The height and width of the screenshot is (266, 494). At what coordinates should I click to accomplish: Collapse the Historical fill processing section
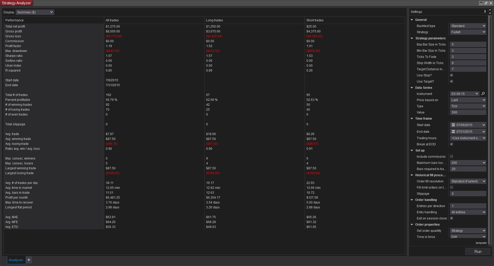point(412,175)
